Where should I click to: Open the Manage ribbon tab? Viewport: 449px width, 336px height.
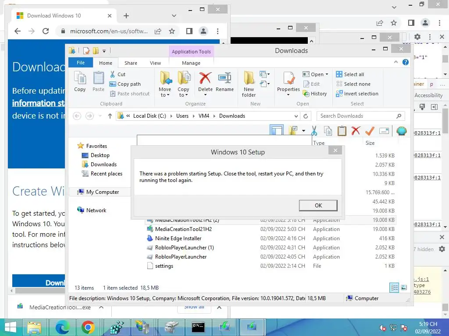191,63
